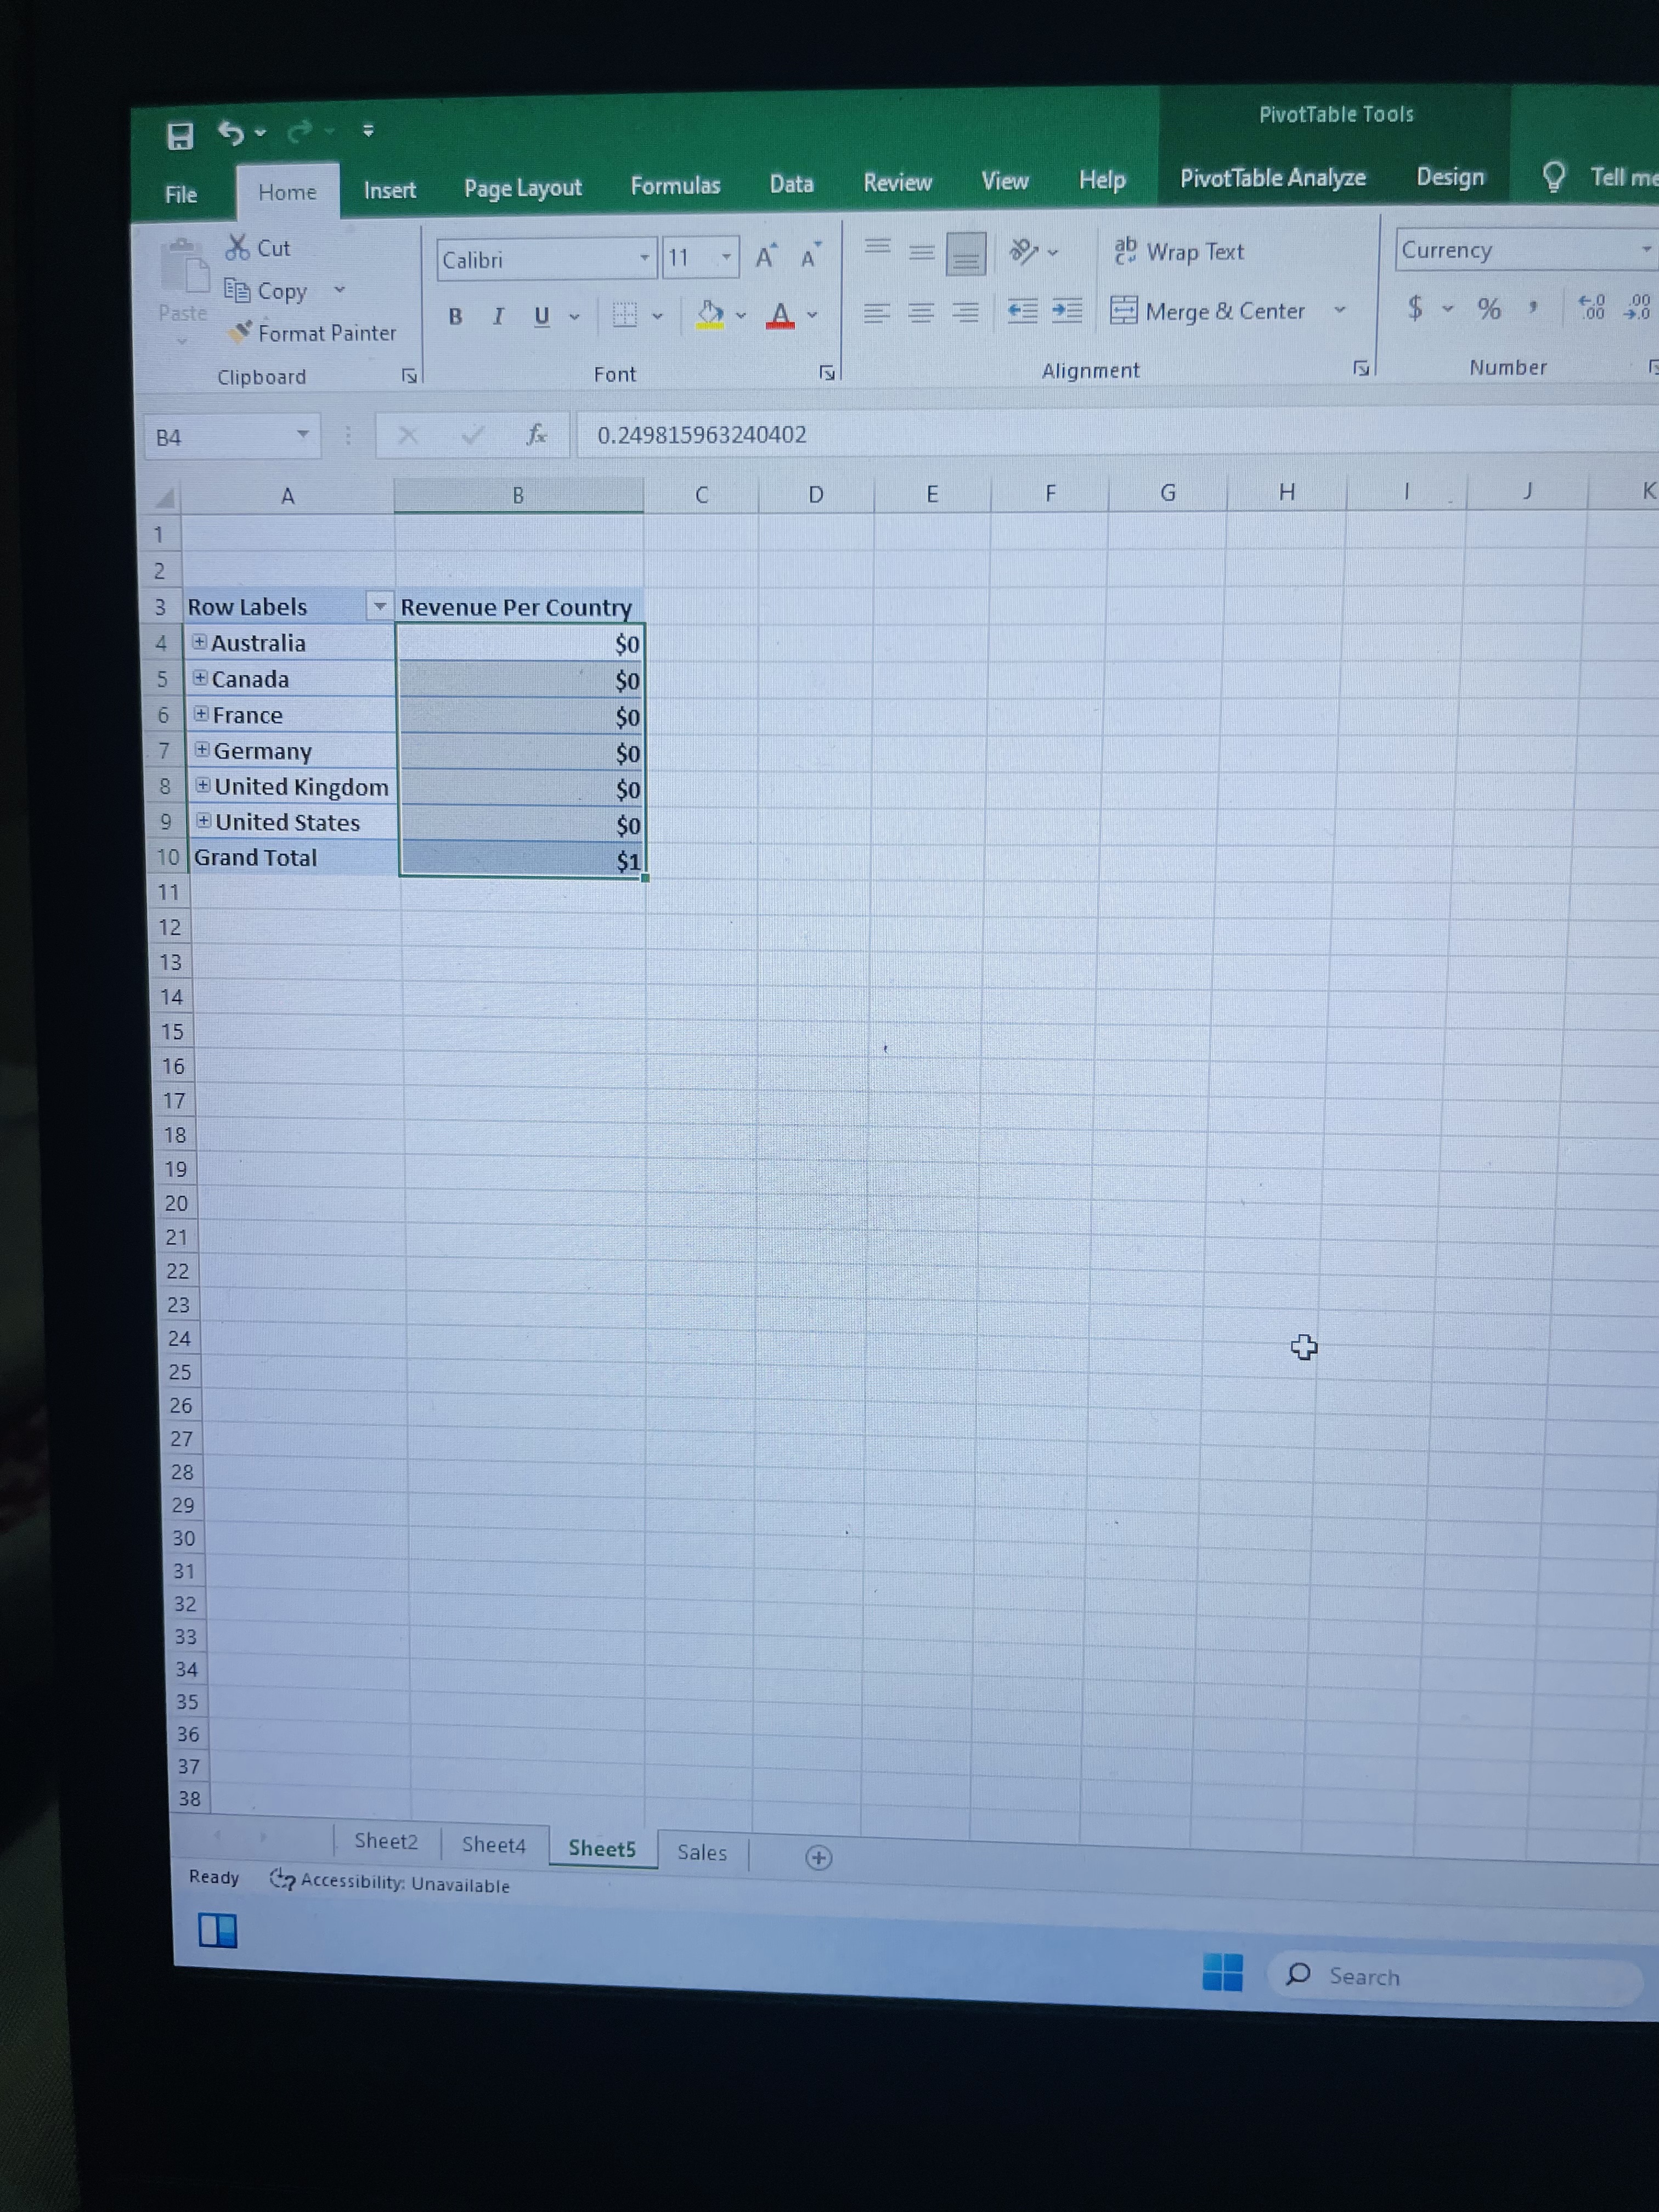Center text horizontally

[921, 313]
